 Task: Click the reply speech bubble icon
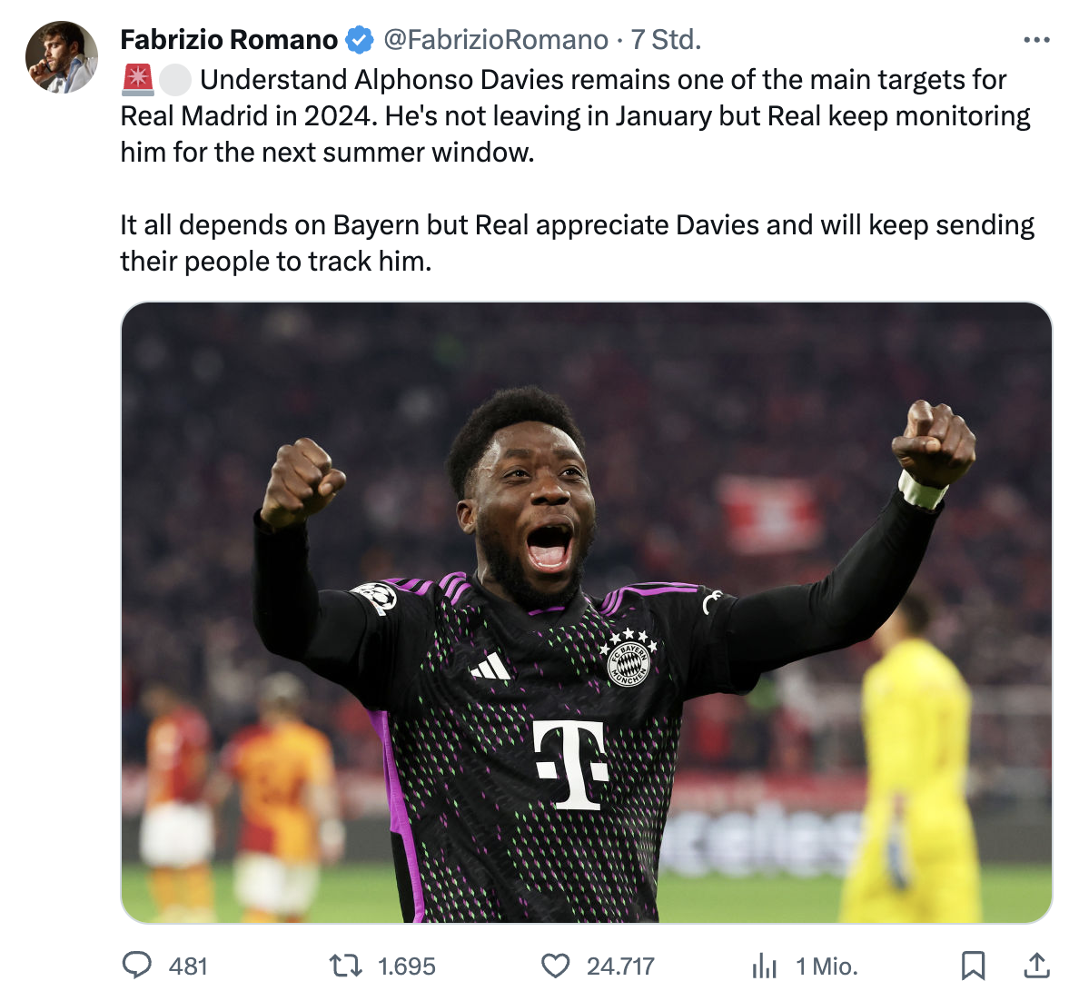point(136,966)
